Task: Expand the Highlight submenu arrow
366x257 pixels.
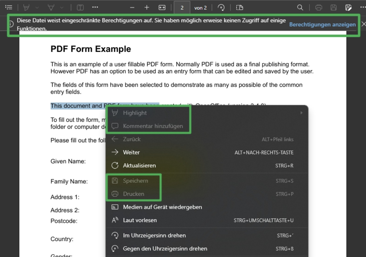Action: [301, 113]
